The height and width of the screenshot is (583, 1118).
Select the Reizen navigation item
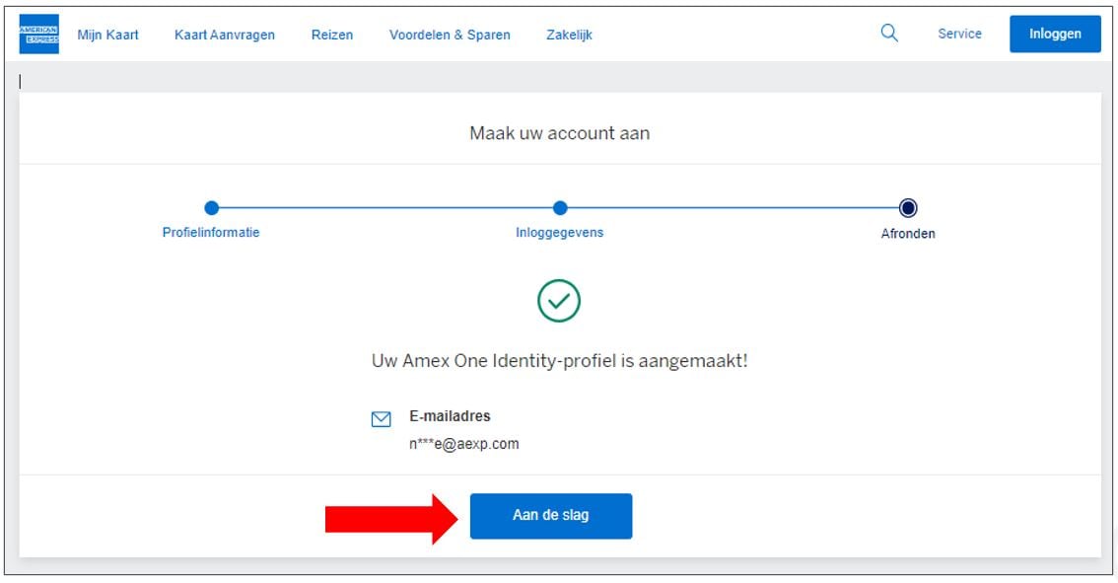coord(332,35)
